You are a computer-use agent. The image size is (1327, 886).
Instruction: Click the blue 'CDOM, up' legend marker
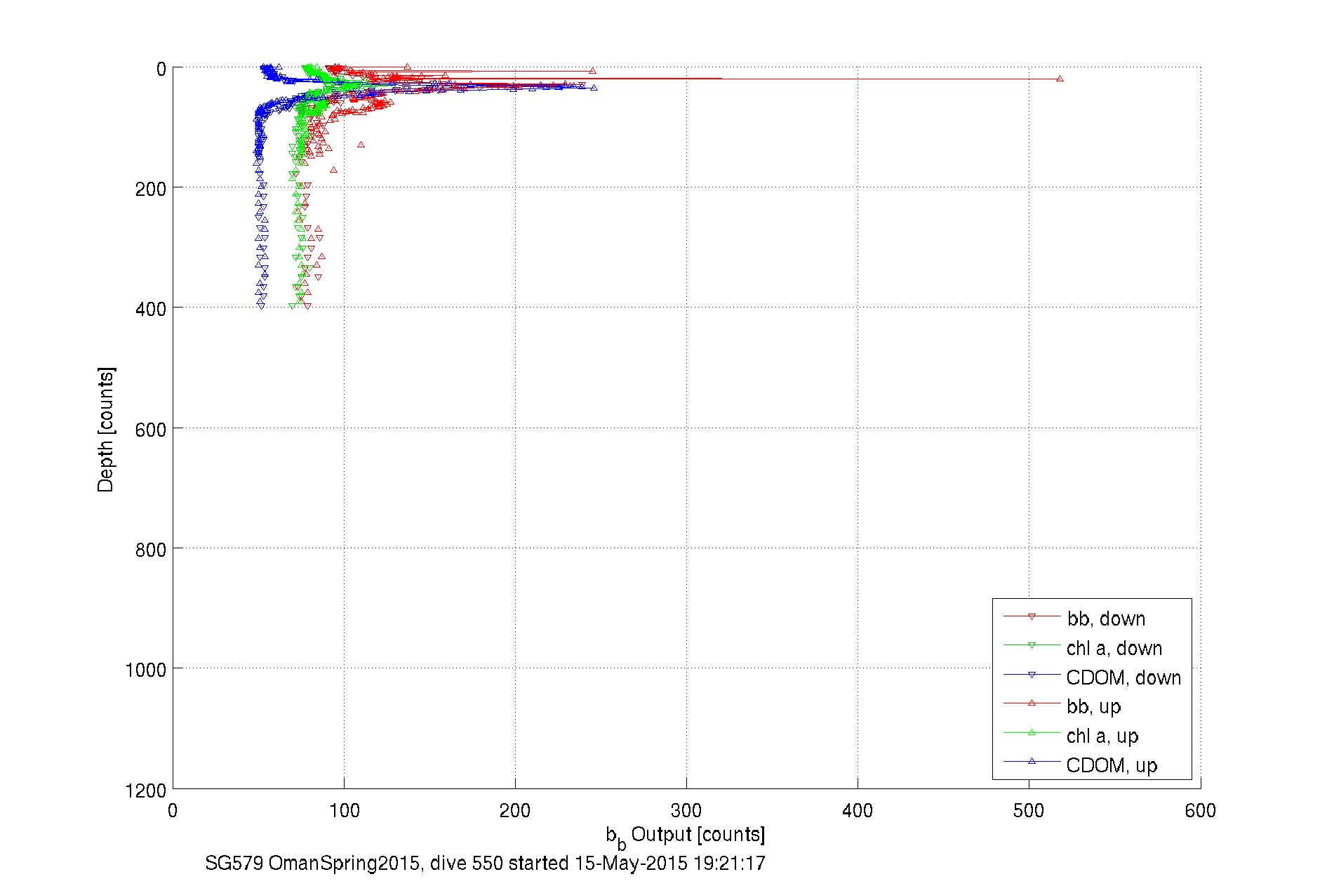tap(1032, 761)
